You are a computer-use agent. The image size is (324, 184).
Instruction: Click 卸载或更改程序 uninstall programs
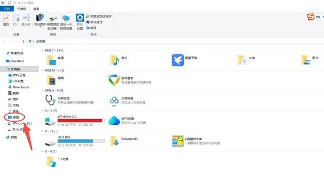point(99,16)
